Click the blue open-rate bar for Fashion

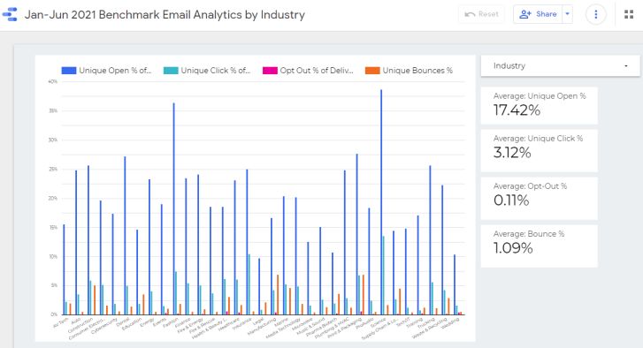(173, 208)
